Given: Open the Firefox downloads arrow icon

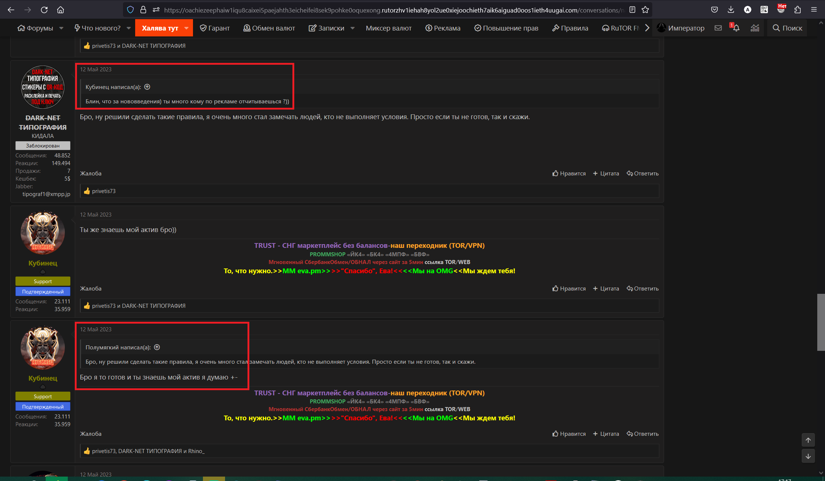Looking at the screenshot, I should 731,10.
